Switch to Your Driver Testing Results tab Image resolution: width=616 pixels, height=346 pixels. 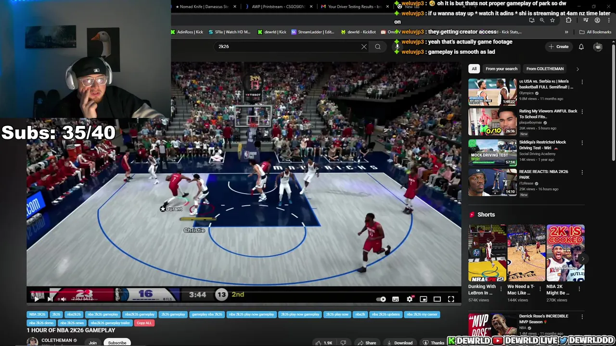(355, 7)
